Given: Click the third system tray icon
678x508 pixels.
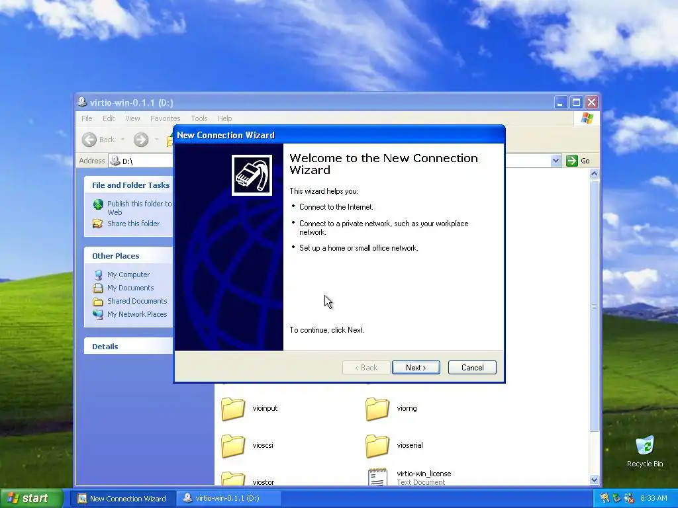Looking at the screenshot, I should tap(629, 499).
